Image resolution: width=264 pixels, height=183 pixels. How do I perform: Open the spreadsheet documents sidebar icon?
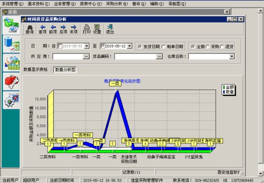point(11,63)
